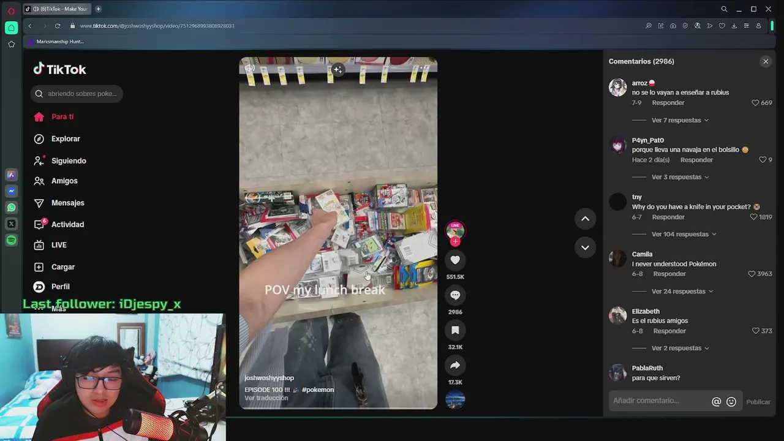Like Elizabeth's comment
Screen dimensions: 784x441
click(755, 331)
